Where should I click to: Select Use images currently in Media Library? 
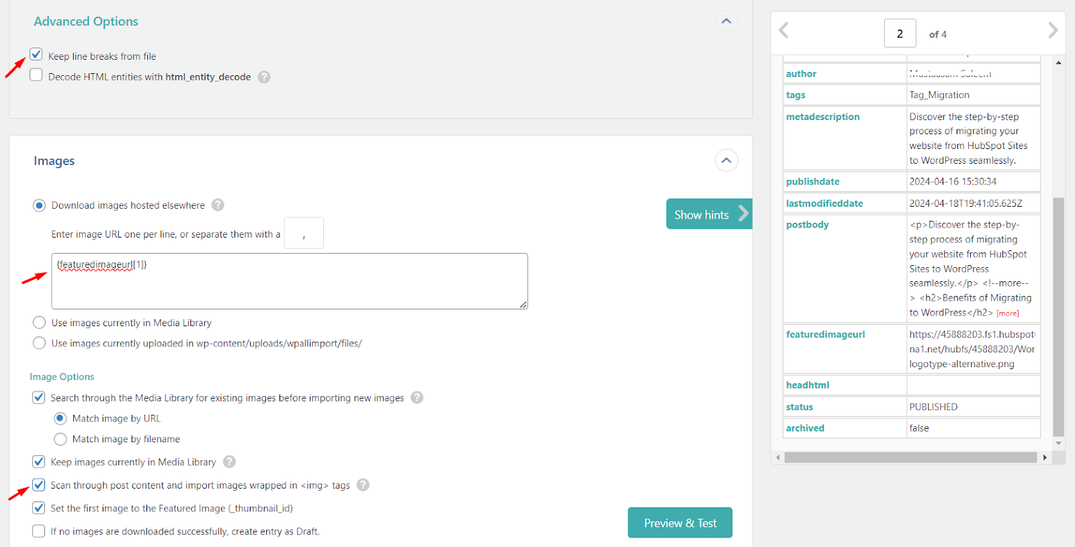coord(40,323)
